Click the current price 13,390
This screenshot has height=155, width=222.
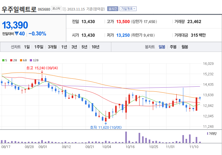coord(15,25)
